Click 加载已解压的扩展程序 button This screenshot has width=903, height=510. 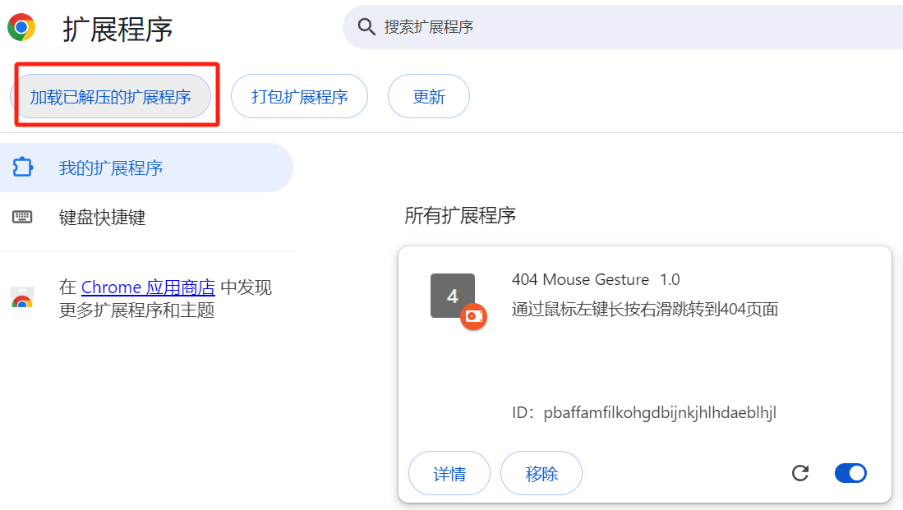[x=111, y=96]
